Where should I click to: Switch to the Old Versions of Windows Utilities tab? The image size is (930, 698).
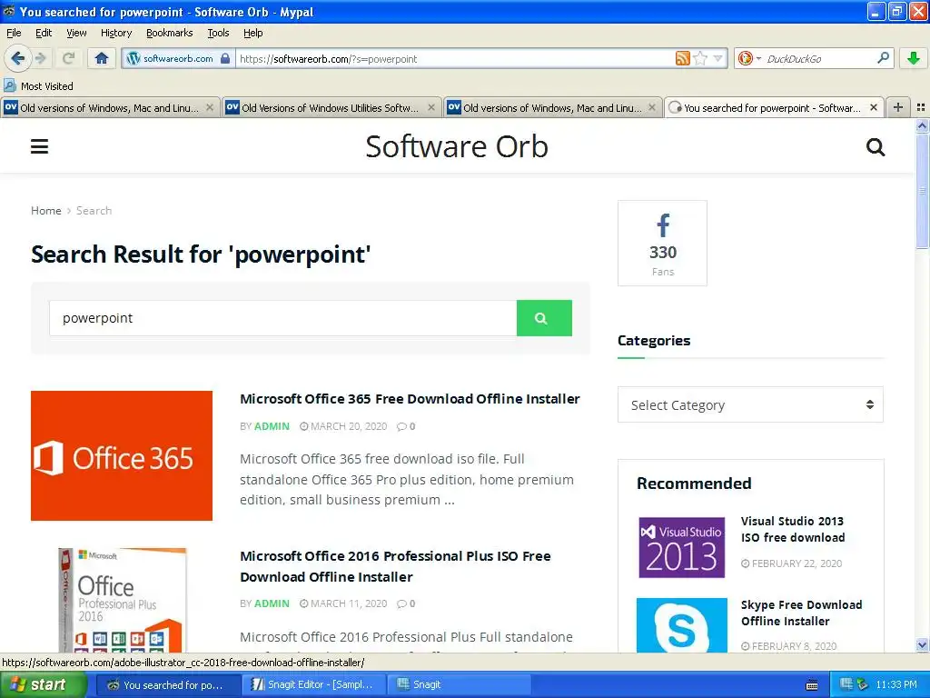pyautogui.click(x=331, y=108)
